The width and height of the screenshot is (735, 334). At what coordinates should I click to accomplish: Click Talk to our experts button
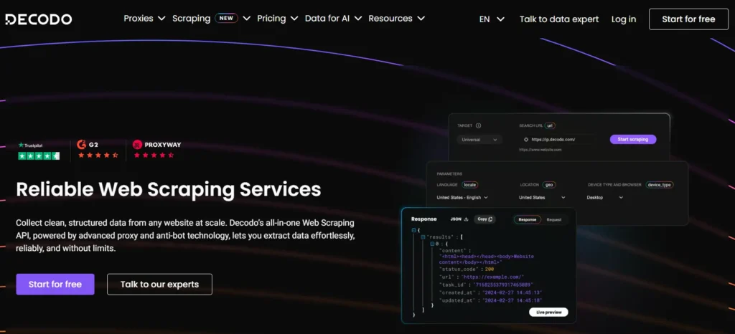(x=159, y=285)
